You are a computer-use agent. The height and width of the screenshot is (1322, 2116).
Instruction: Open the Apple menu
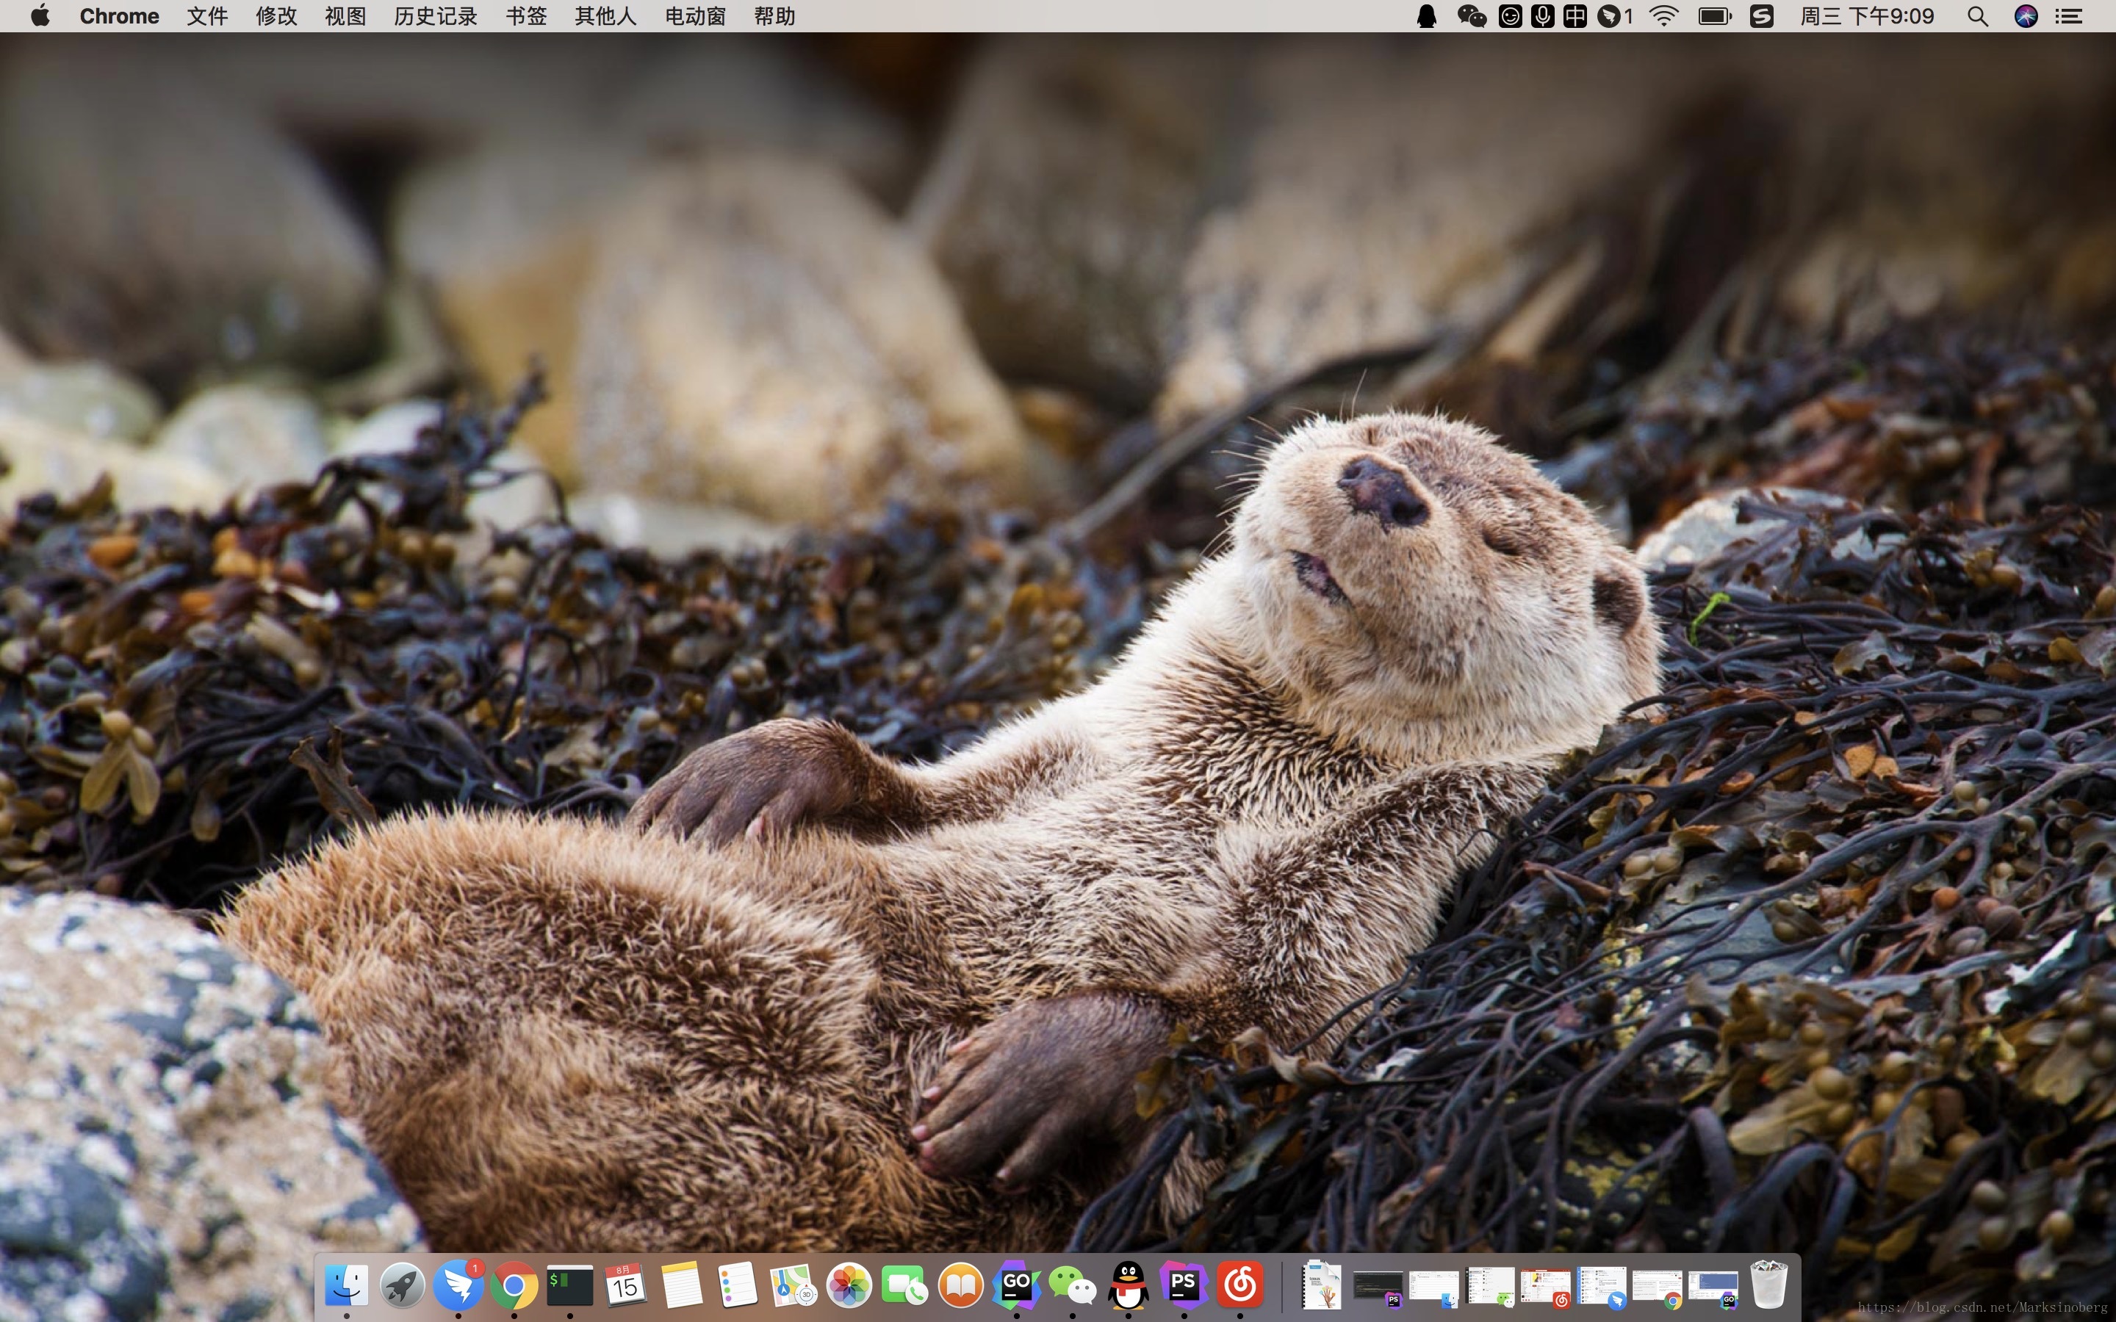(x=40, y=15)
